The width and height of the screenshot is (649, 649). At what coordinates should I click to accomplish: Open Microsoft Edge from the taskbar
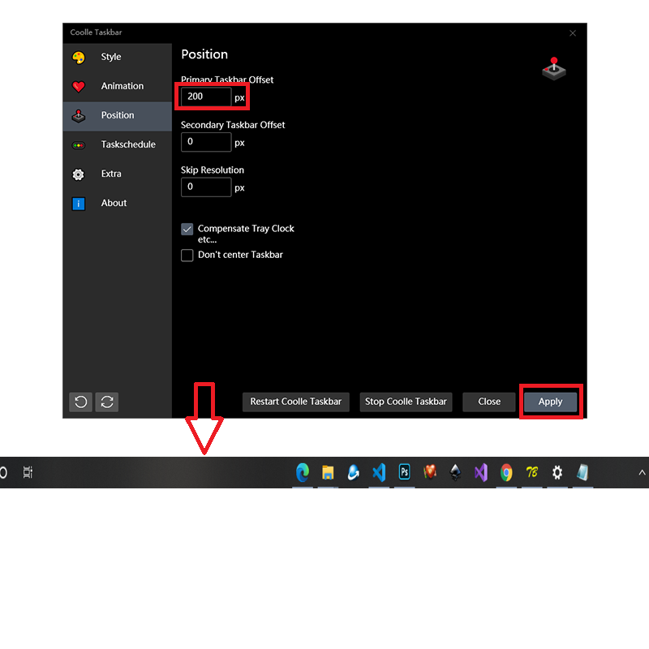click(303, 472)
